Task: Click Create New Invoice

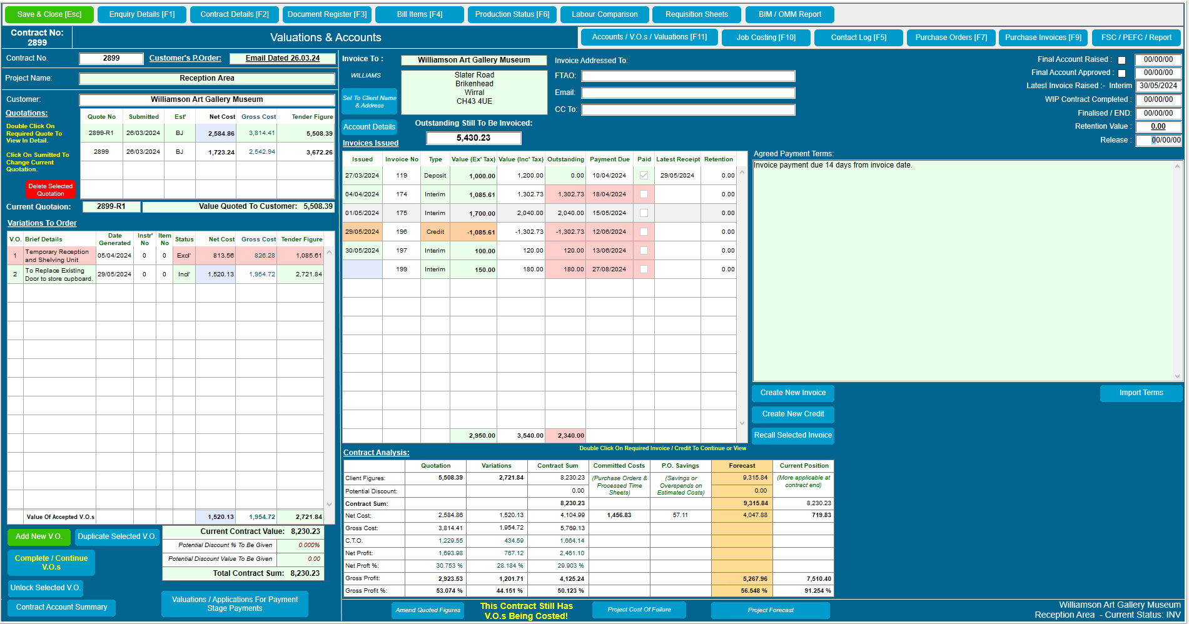Action: point(792,393)
